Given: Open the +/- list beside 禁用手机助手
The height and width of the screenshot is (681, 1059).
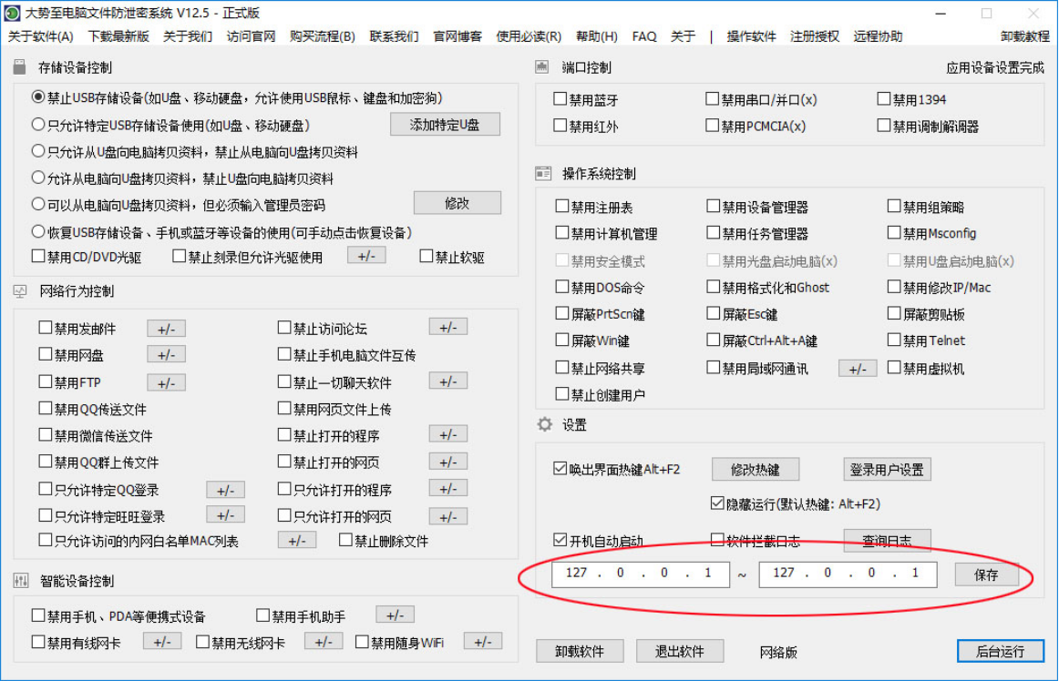Looking at the screenshot, I should point(395,615).
